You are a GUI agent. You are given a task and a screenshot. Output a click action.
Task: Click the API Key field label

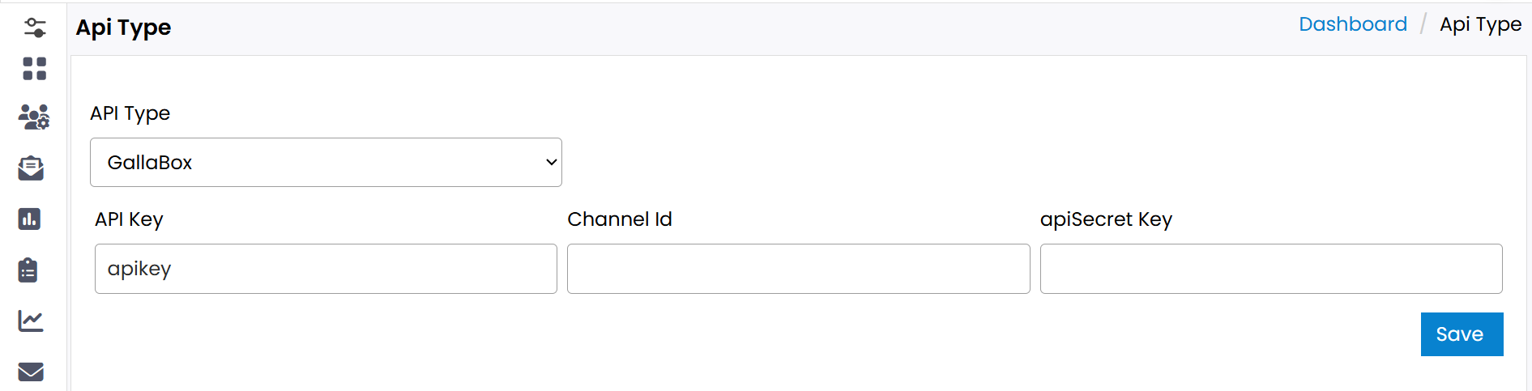click(129, 219)
